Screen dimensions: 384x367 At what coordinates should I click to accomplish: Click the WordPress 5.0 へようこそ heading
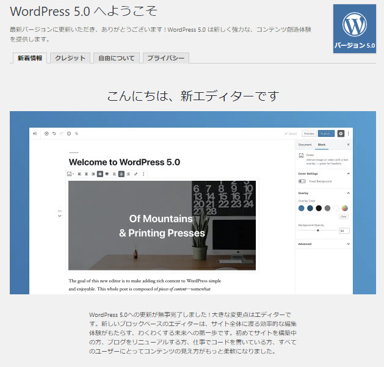pyautogui.click(x=84, y=12)
